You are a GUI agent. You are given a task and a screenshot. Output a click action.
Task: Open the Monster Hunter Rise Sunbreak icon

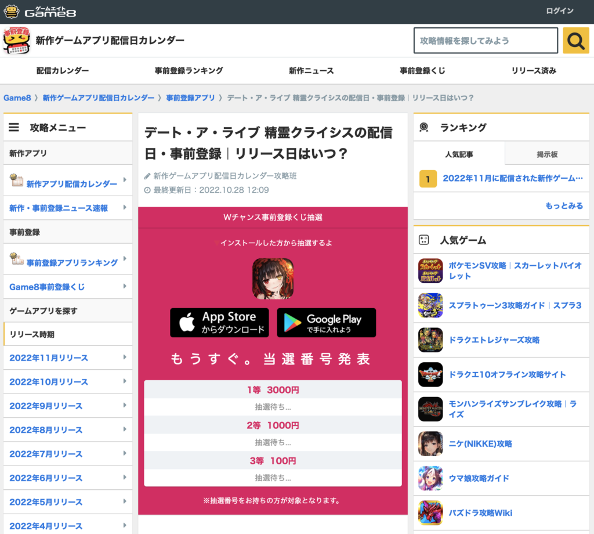click(x=430, y=409)
